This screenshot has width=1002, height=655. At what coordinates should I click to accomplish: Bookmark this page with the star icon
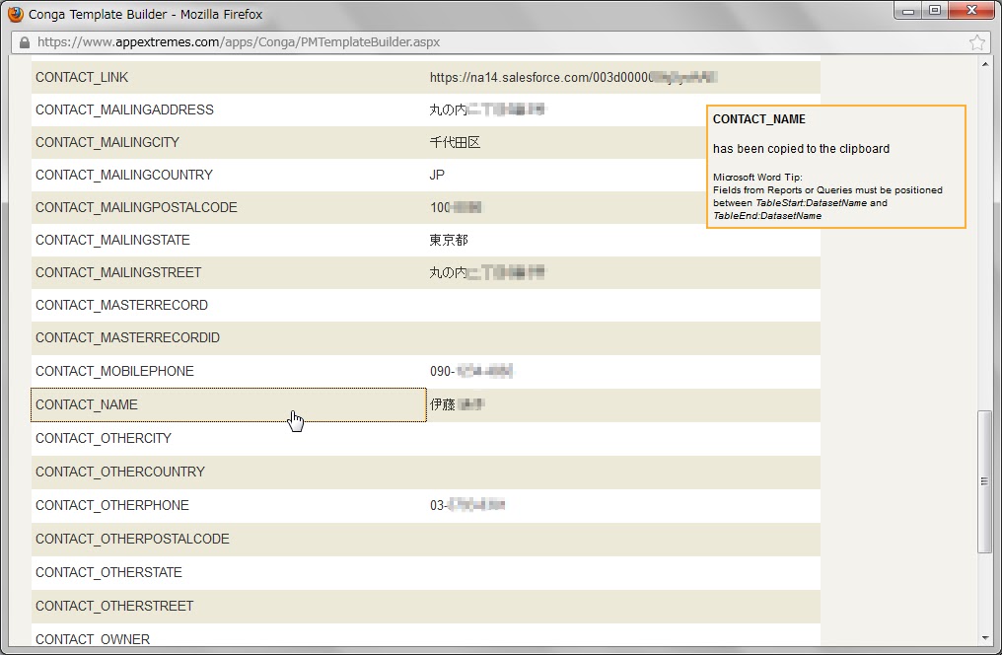(x=977, y=42)
